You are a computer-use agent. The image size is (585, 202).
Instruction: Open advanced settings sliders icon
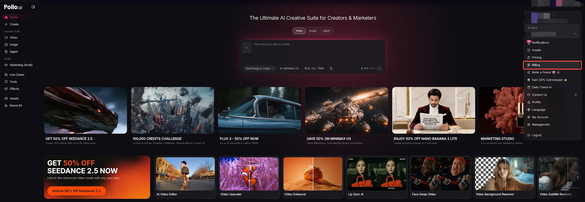331,68
